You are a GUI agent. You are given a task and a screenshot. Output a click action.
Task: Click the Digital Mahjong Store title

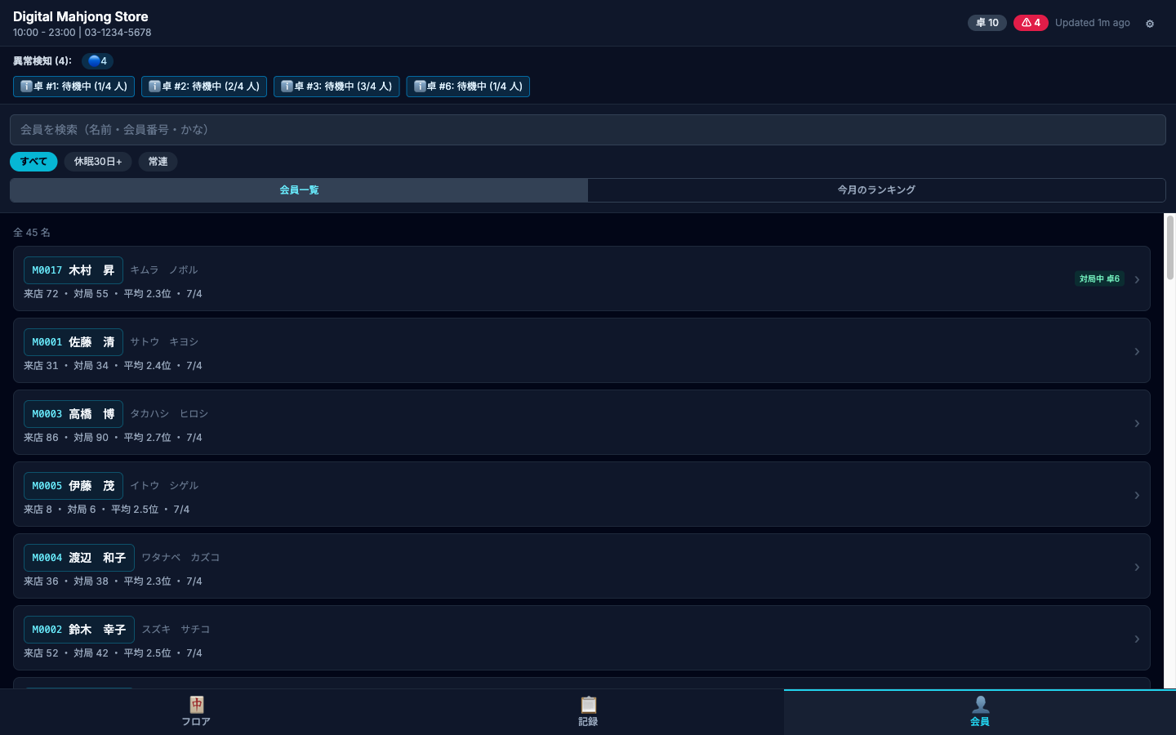[81, 16]
